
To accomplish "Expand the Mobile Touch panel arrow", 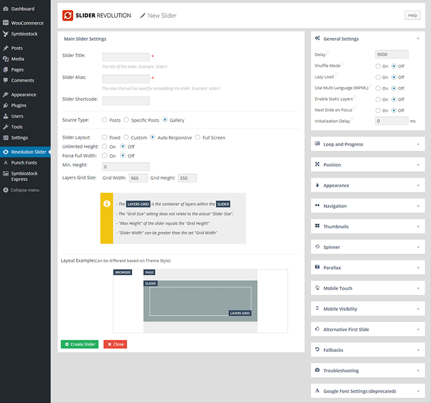I will (x=418, y=288).
